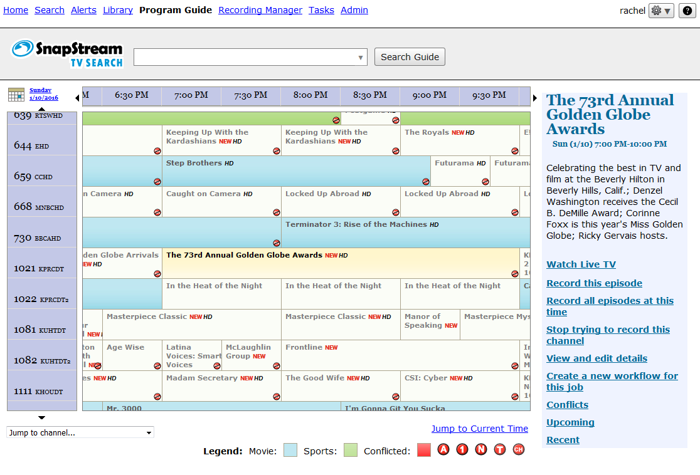Click the red 'CH' legend icon
The height and width of the screenshot is (475, 700).
519,450
